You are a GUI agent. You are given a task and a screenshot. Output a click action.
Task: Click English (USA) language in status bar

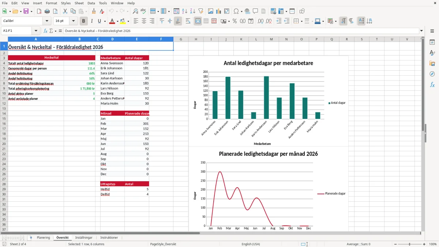click(251, 244)
